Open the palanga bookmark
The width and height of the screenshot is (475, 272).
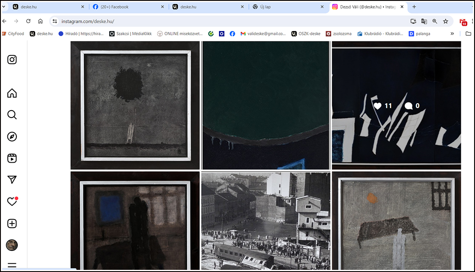pyautogui.click(x=420, y=34)
